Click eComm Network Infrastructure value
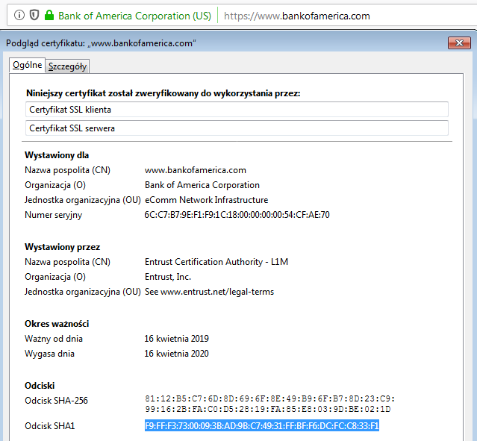This screenshot has height=441, width=477. point(206,200)
